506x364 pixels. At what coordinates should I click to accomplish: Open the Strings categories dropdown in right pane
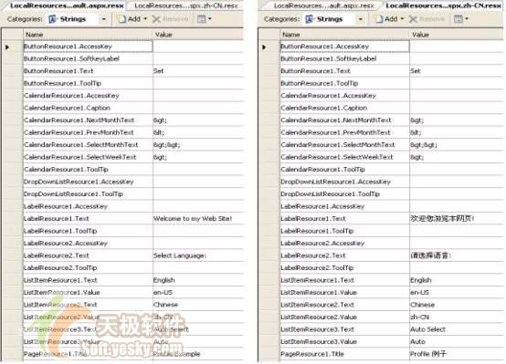(x=361, y=19)
